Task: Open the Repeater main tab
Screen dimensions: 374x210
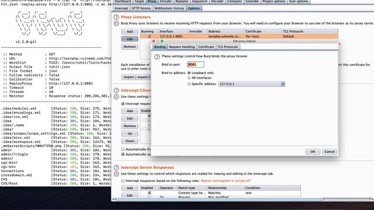Action: point(182,1)
